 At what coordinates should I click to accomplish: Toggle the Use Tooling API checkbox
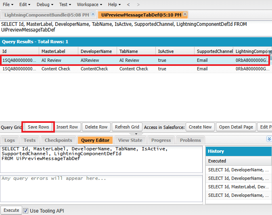[x=26, y=211]
